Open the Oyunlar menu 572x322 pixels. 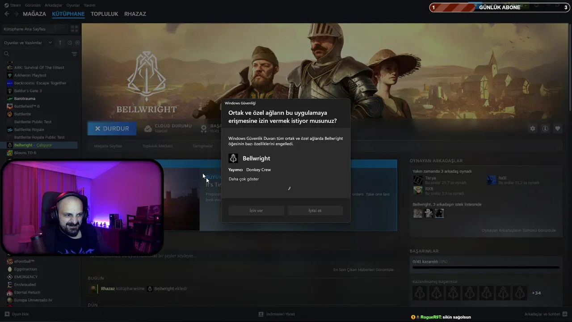(73, 5)
